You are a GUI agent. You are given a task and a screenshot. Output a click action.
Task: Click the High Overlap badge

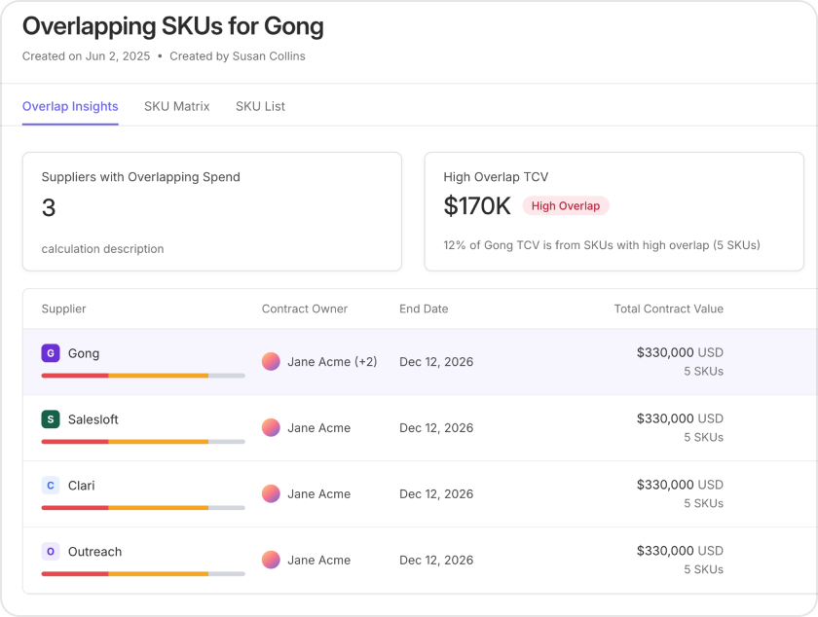(566, 206)
